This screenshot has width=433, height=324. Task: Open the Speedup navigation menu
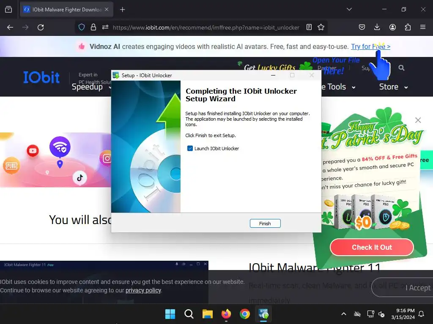click(87, 87)
